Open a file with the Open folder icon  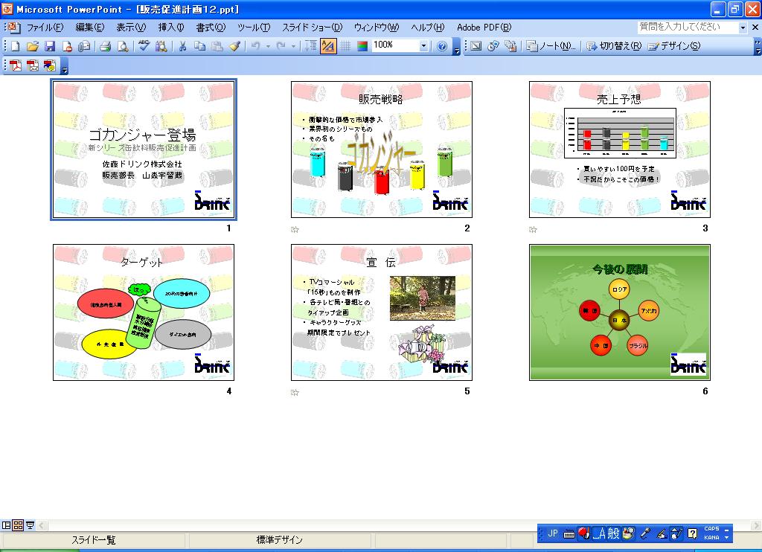(33, 46)
